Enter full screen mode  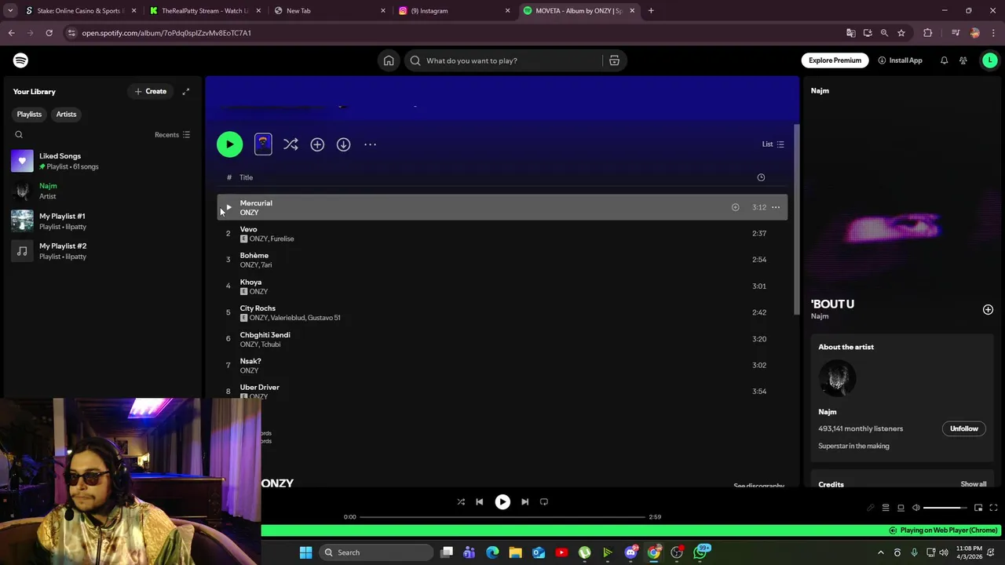pyautogui.click(x=993, y=508)
